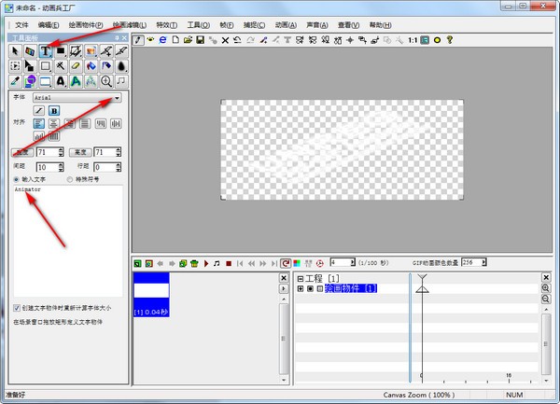
Task: Click the save disk icon in toolbar
Action: [x=201, y=40]
